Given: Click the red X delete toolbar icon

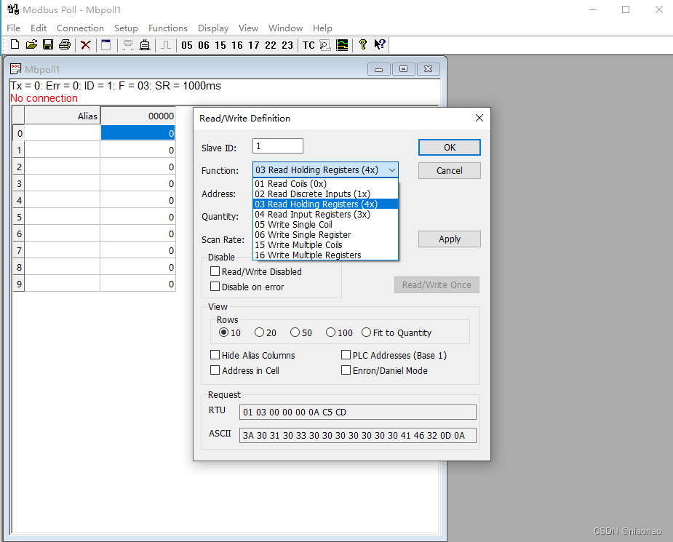Looking at the screenshot, I should (86, 45).
